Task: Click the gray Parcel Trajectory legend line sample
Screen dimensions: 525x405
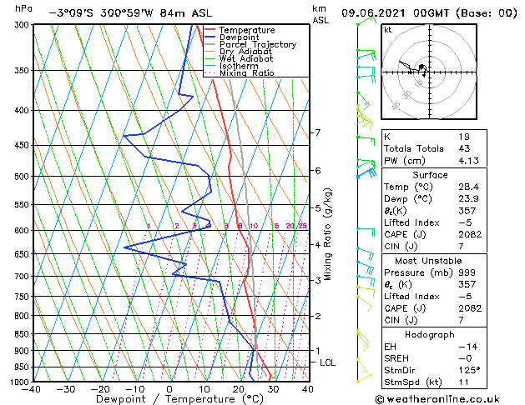Action: tap(209, 44)
